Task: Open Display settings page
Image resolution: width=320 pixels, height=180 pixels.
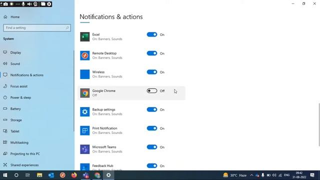Action: [x=36, y=52]
